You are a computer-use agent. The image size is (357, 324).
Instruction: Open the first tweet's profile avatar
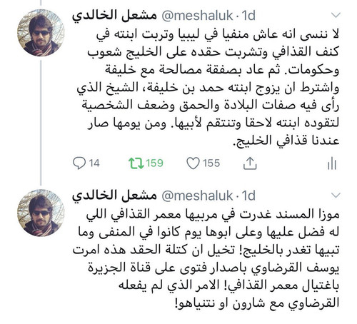click(x=41, y=33)
